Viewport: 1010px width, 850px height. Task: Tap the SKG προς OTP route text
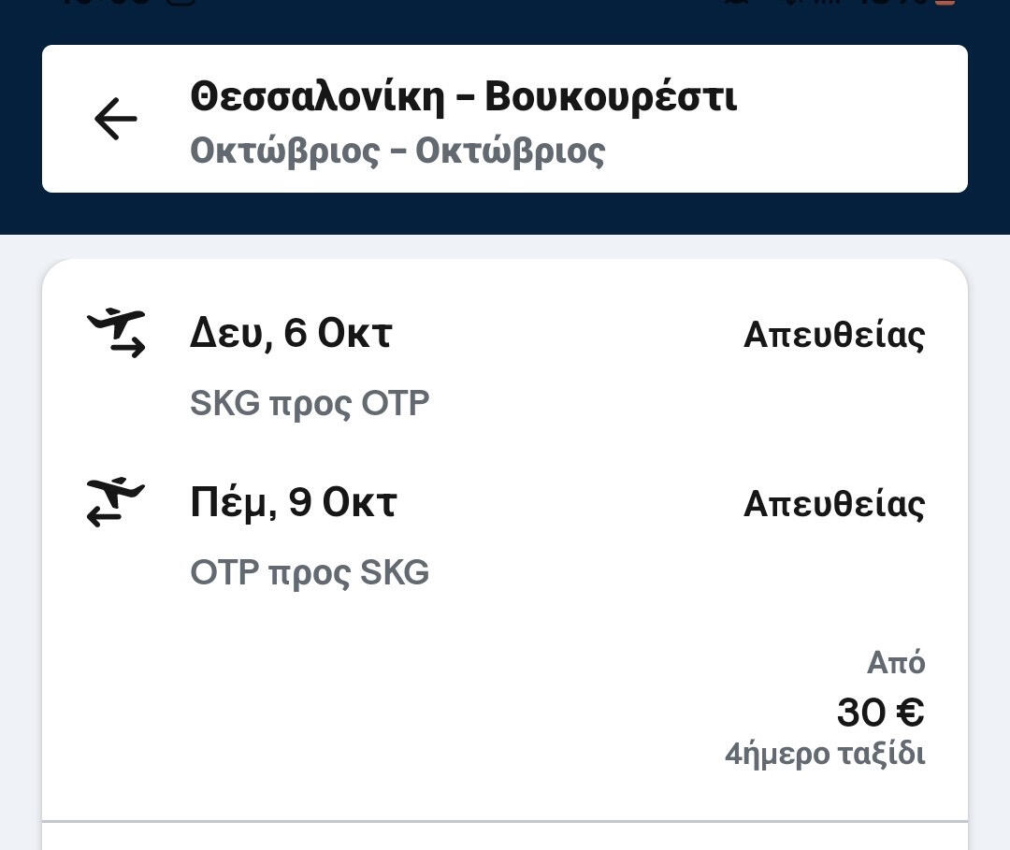pyautogui.click(x=310, y=403)
